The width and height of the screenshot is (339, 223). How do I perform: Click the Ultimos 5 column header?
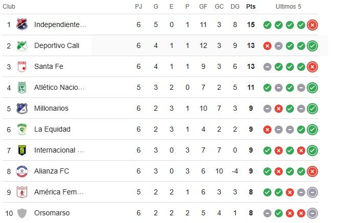288,7
